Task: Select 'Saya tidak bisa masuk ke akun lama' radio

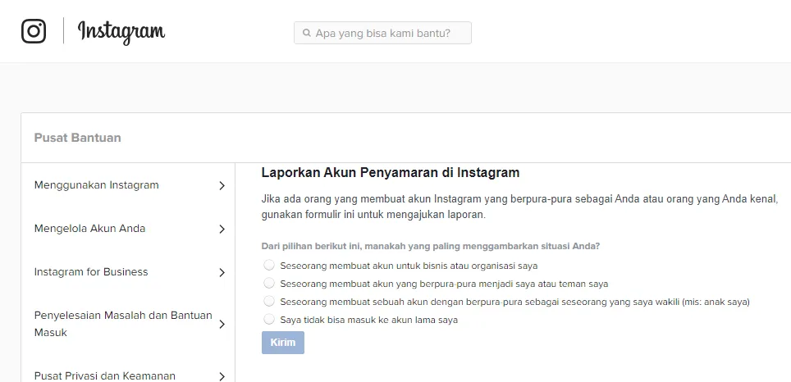Action: pyautogui.click(x=269, y=319)
